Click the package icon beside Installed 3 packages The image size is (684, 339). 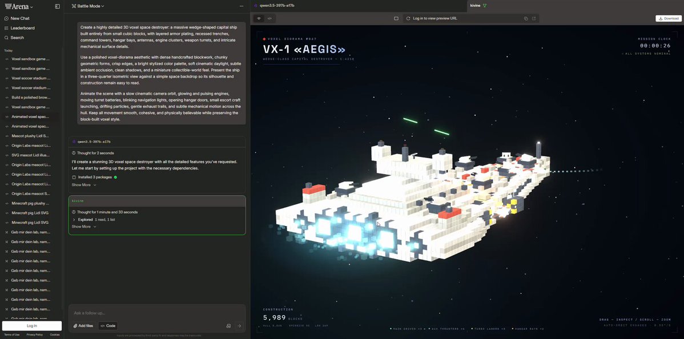74,177
